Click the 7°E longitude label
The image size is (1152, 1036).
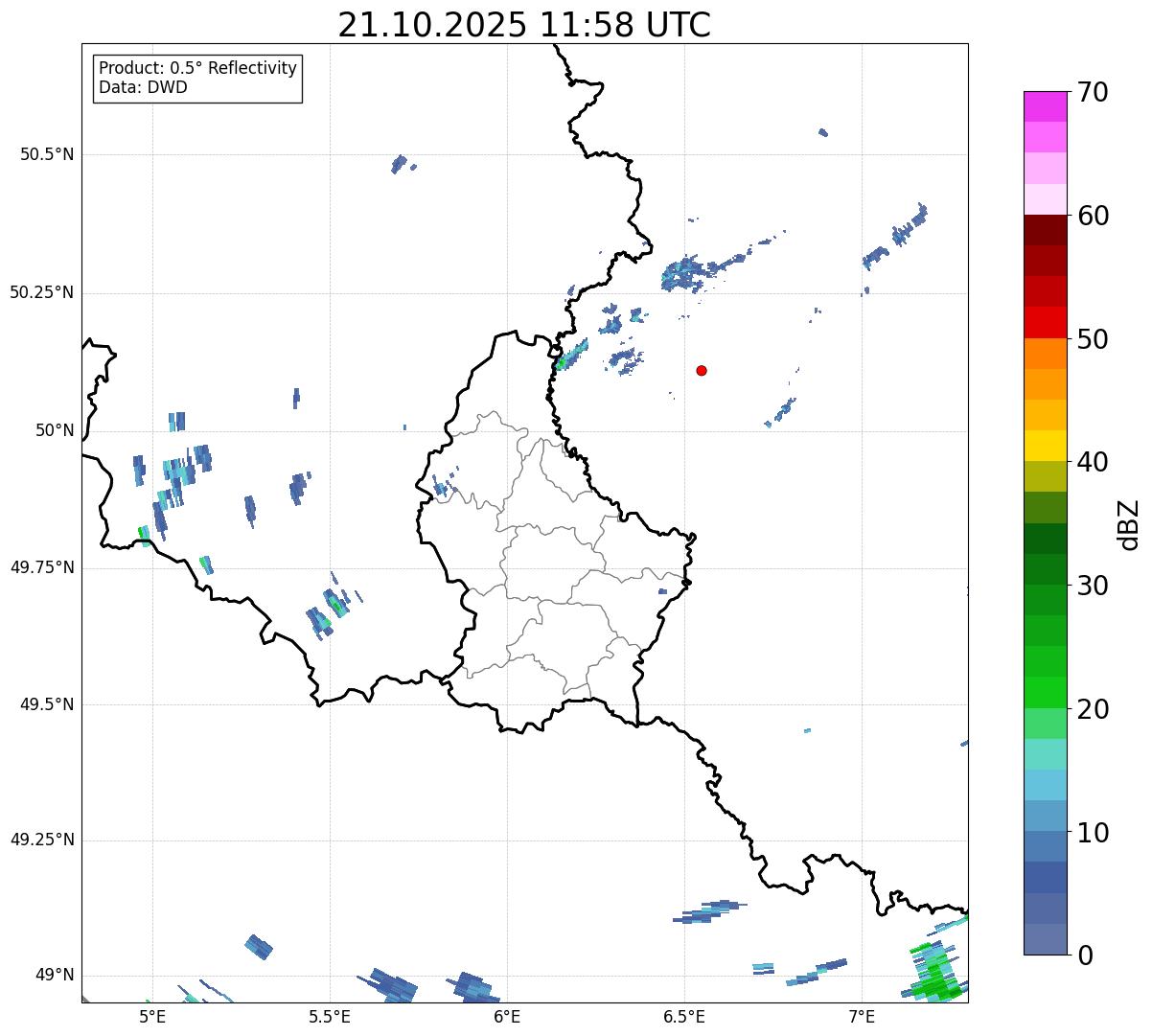click(x=862, y=1016)
